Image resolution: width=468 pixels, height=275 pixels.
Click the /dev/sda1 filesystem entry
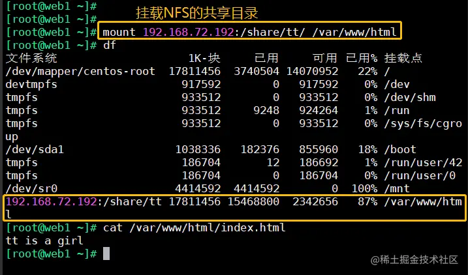[35, 149]
